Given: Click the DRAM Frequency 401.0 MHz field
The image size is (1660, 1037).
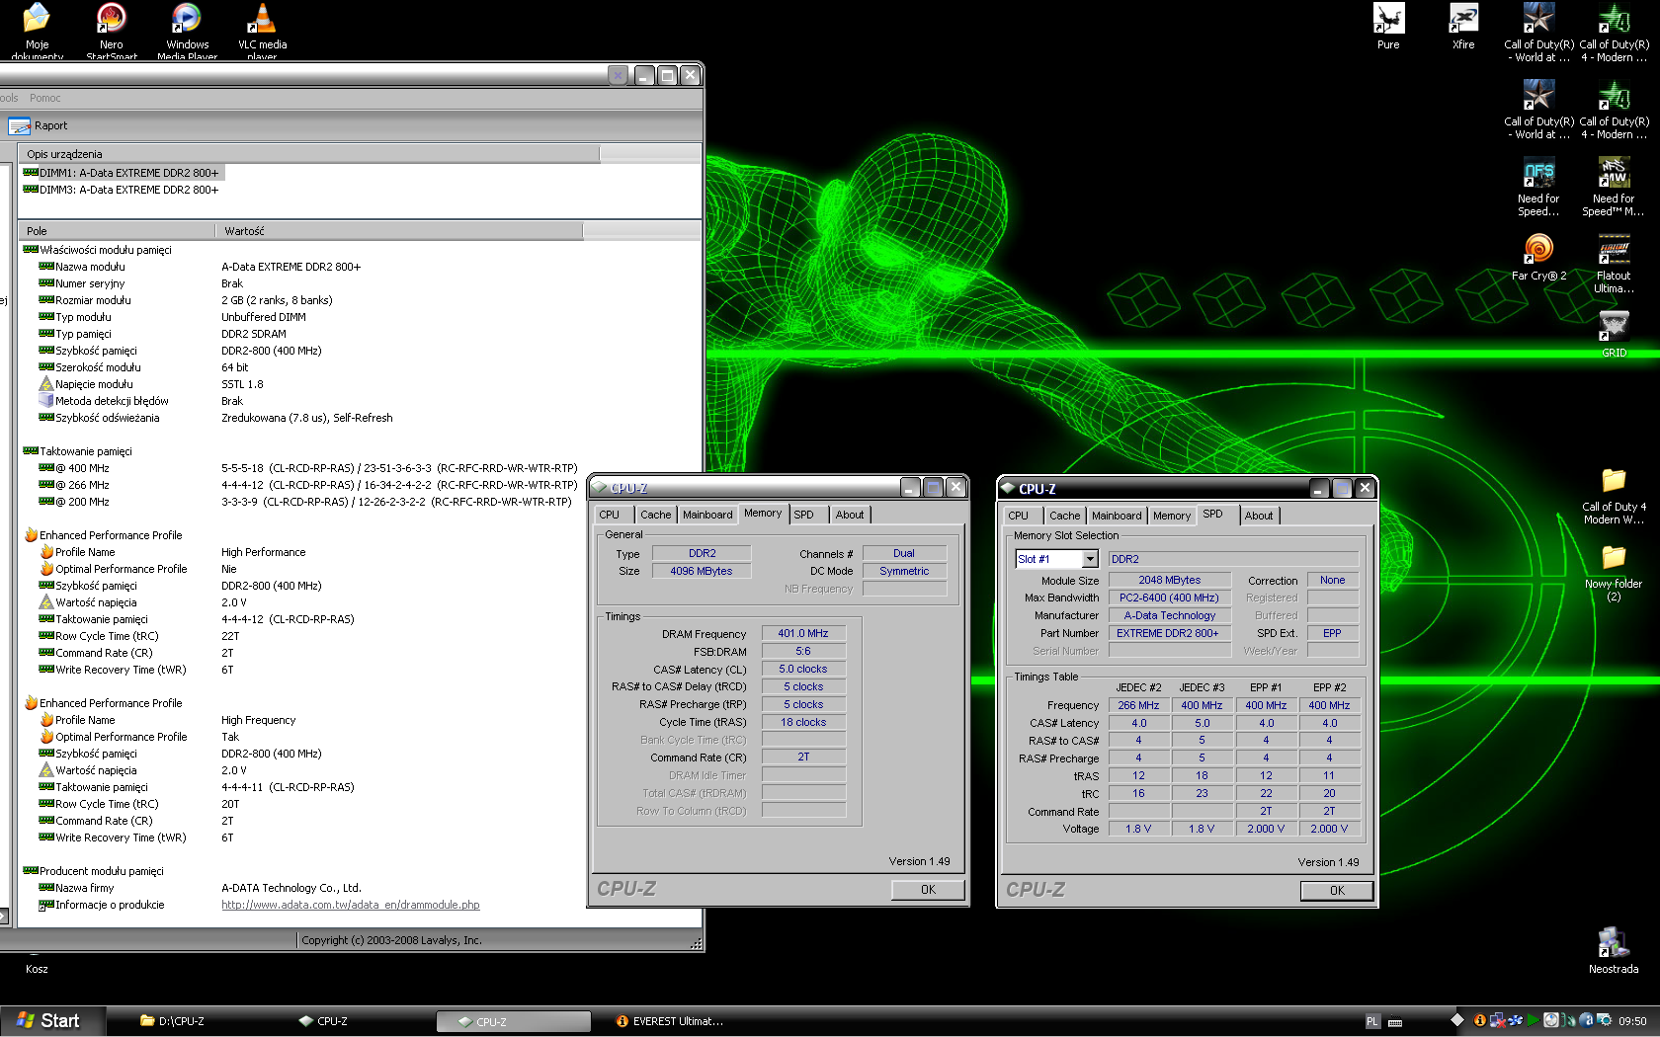Looking at the screenshot, I should point(803,633).
